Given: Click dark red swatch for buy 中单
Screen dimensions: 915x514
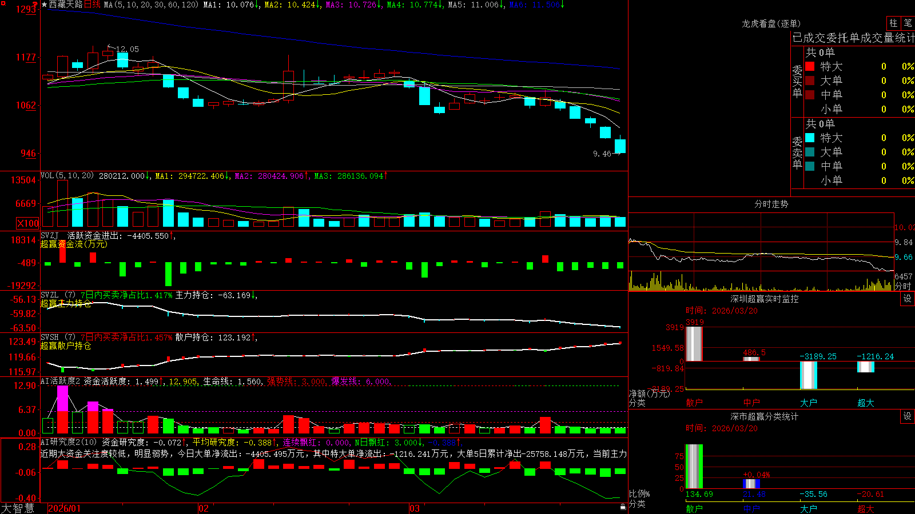Looking at the screenshot, I should 810,95.
